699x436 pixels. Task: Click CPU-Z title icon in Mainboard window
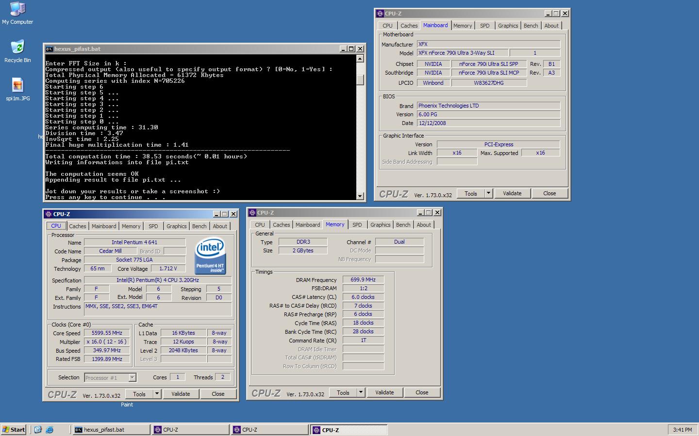point(380,14)
